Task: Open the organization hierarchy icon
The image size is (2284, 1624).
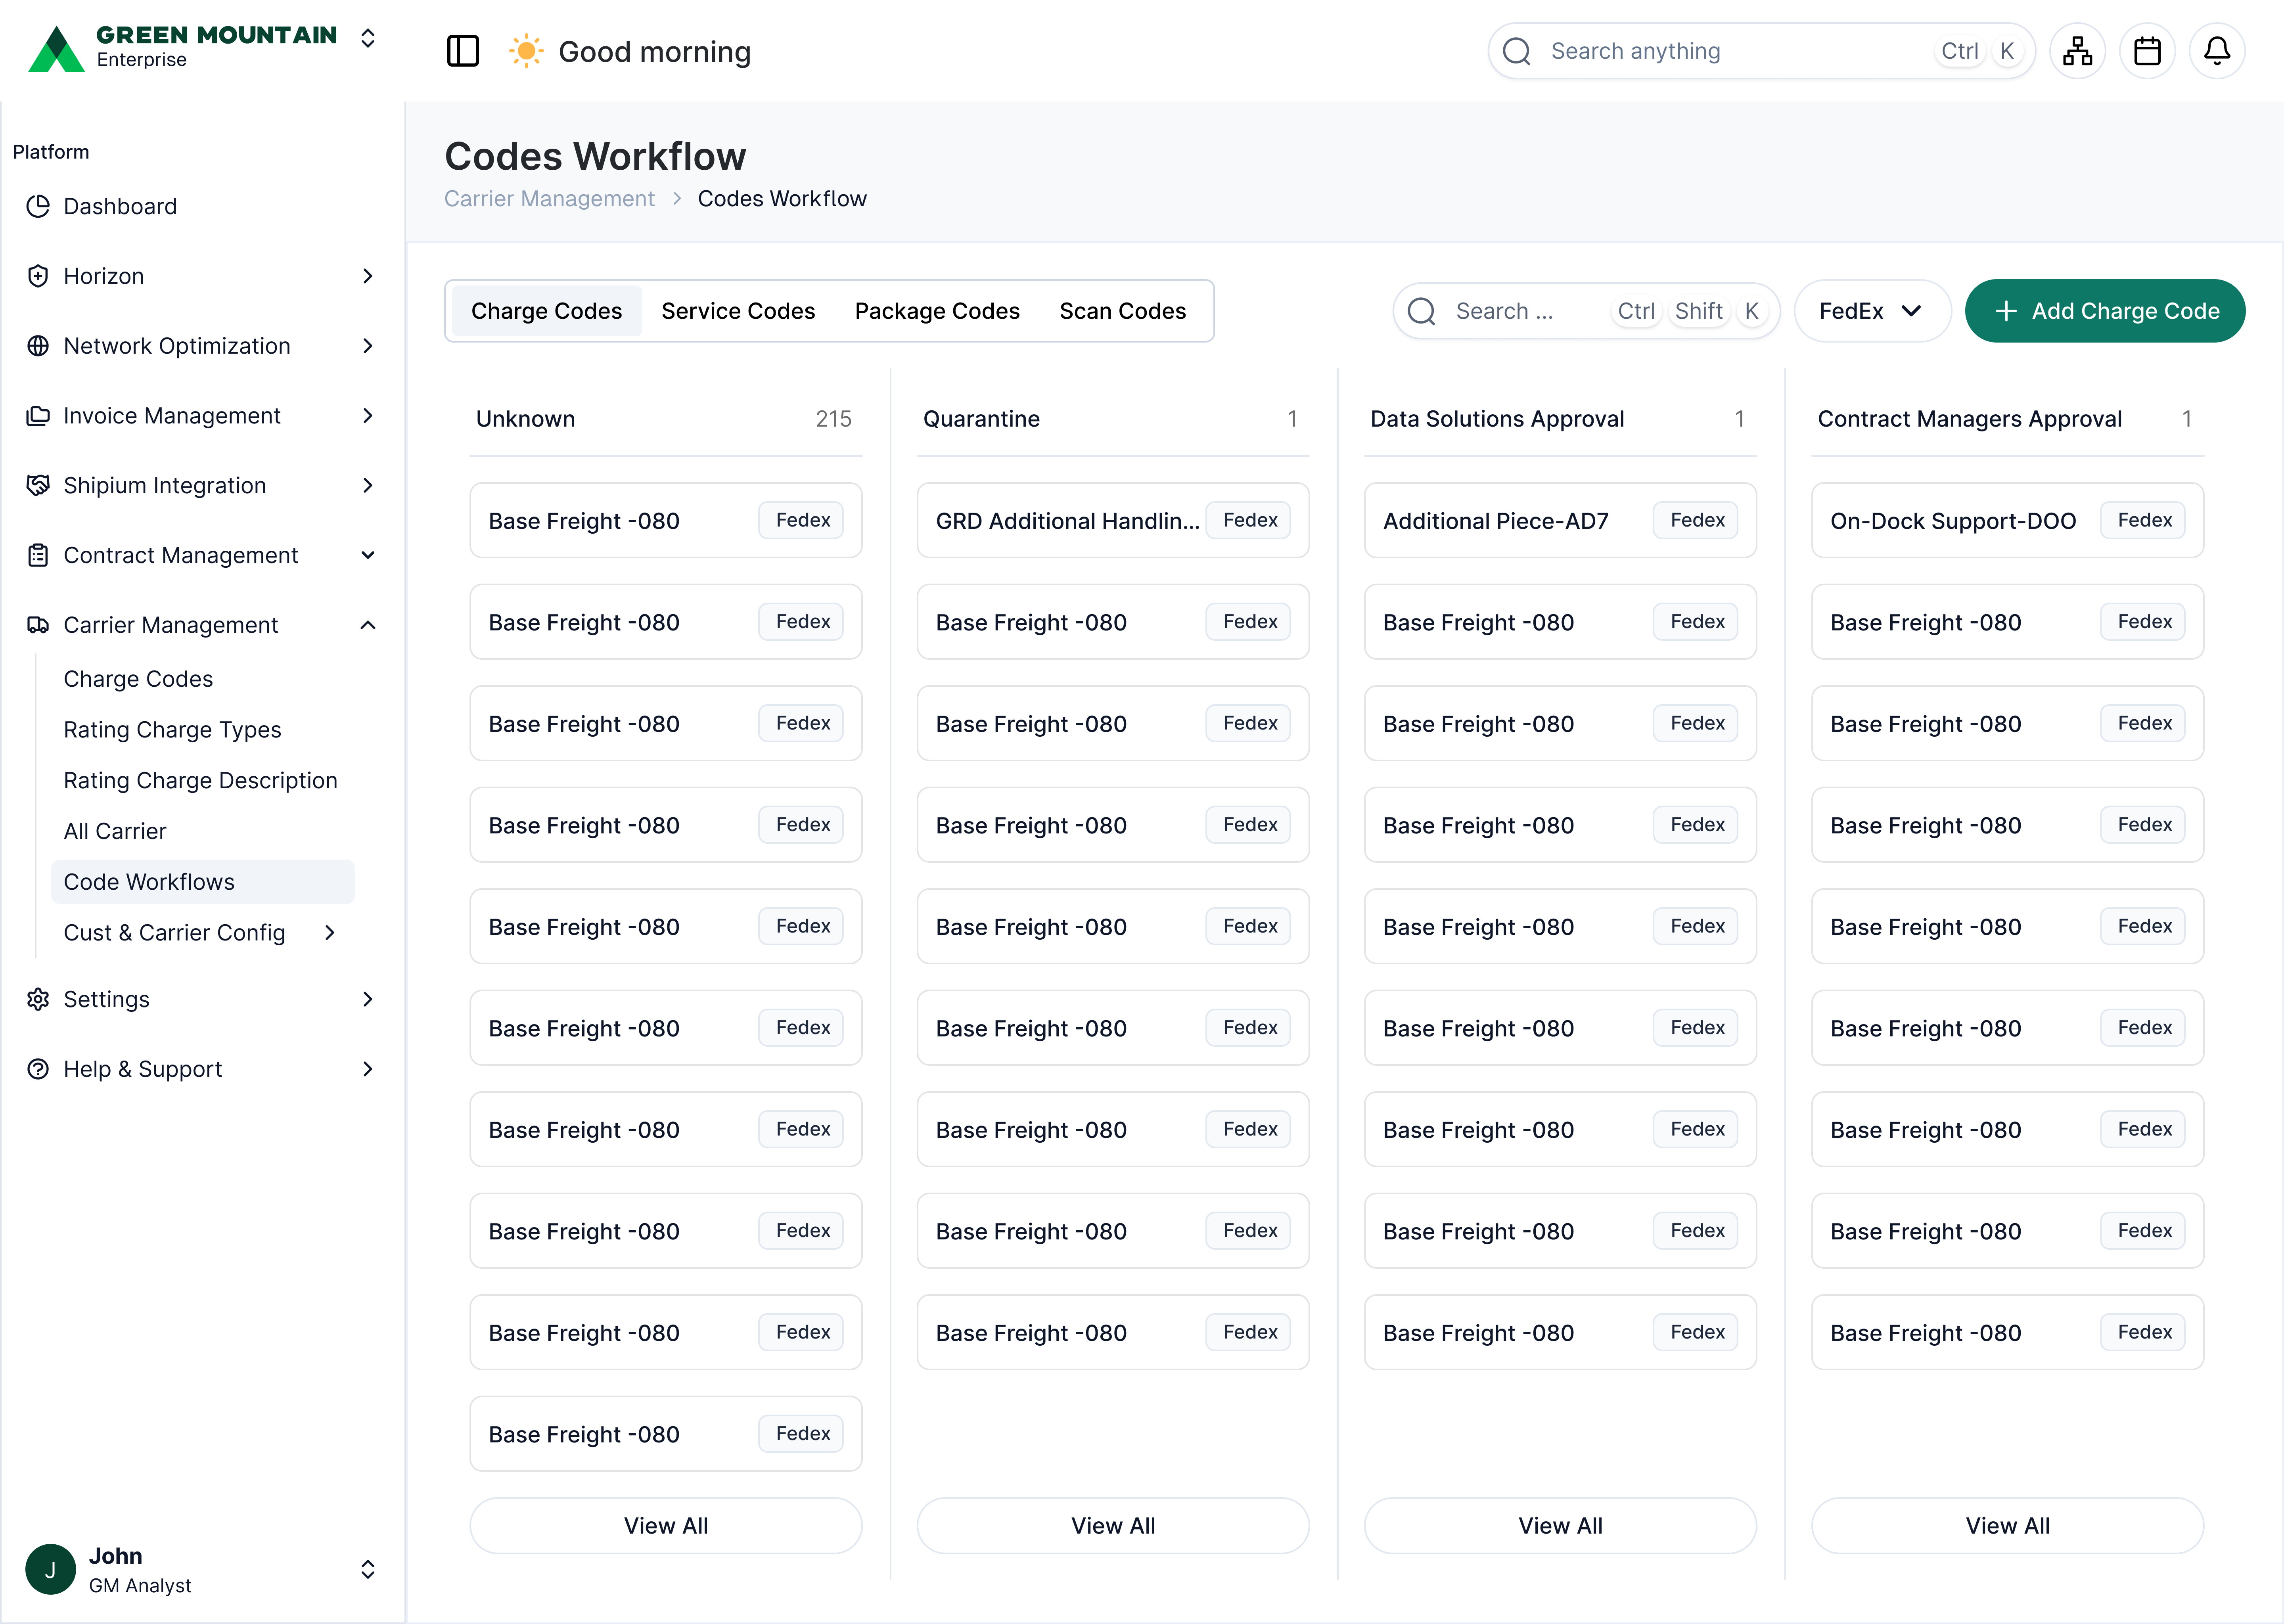Action: [2077, 51]
